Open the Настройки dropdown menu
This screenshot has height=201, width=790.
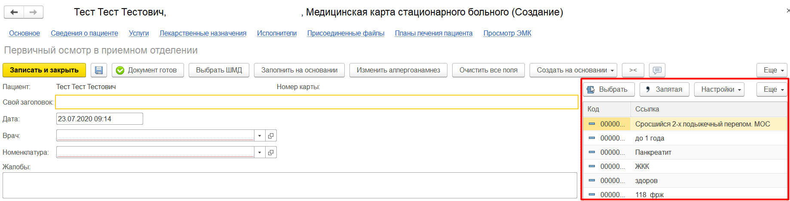(719, 90)
